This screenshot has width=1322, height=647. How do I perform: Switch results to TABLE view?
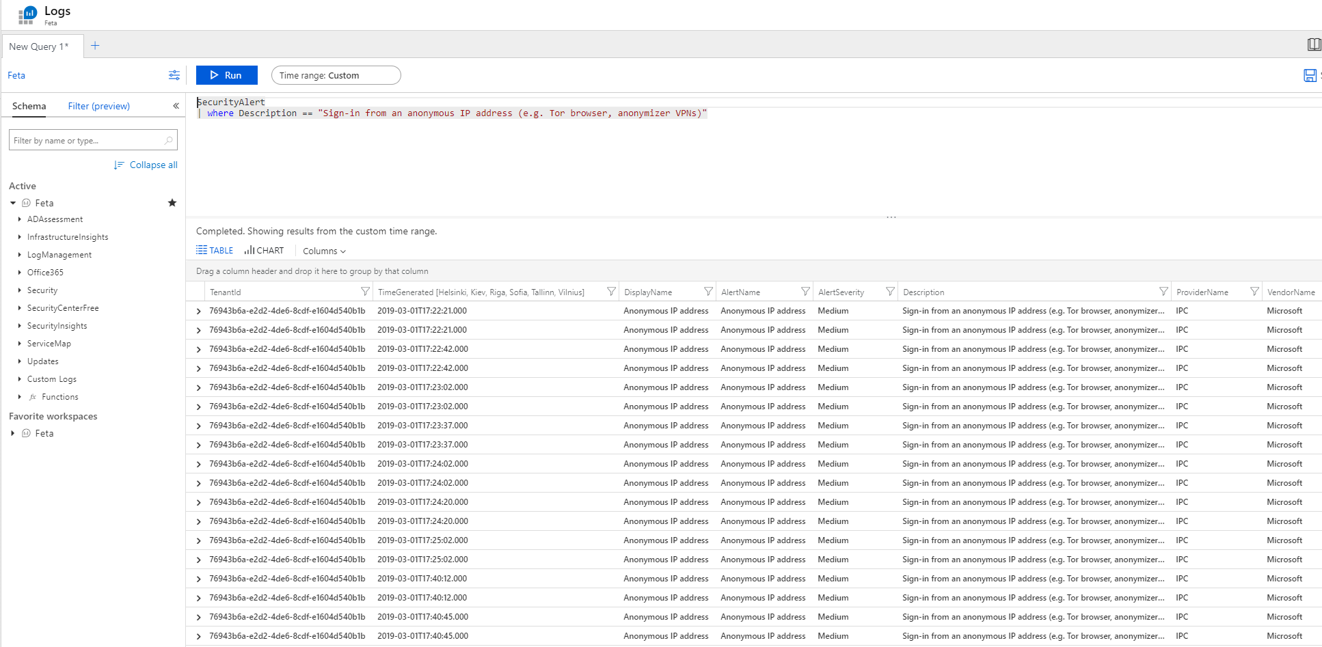[215, 251]
